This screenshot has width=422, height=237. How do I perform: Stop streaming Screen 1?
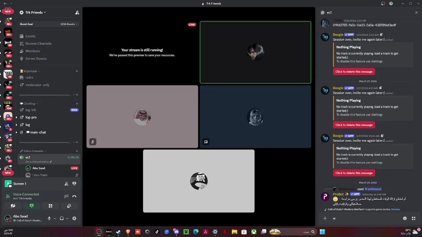pos(74,184)
